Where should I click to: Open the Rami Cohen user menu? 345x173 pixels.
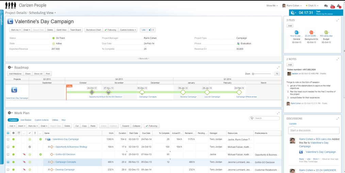tap(292, 6)
